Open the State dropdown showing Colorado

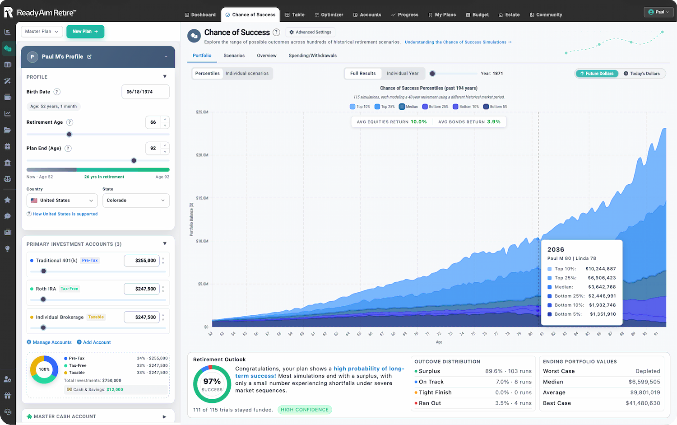pos(136,201)
